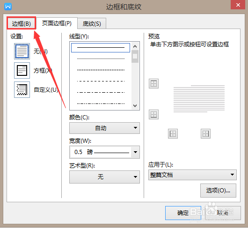Open the 艺术型(R) art style dropdown

tap(104, 177)
